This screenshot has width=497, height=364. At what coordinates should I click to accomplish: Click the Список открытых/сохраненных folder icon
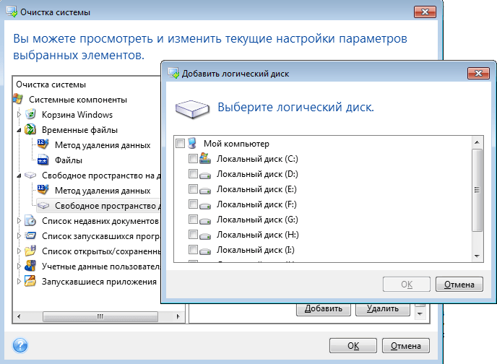[30, 251]
